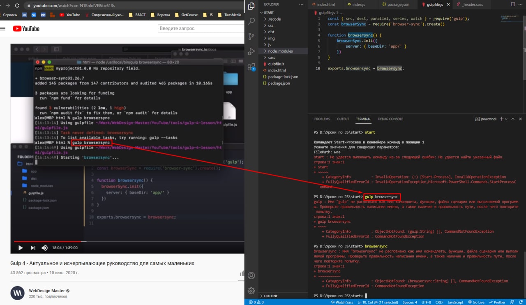Skip to the next video
Image resolution: width=526 pixels, height=305 pixels.
tap(33, 248)
